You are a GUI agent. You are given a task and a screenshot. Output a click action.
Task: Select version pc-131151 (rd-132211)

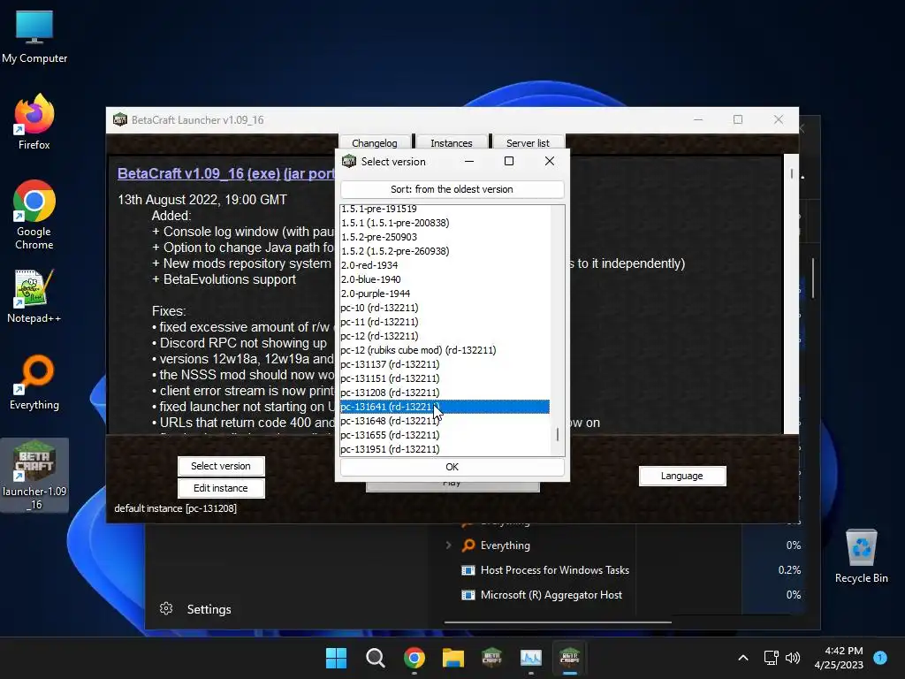tap(445, 378)
